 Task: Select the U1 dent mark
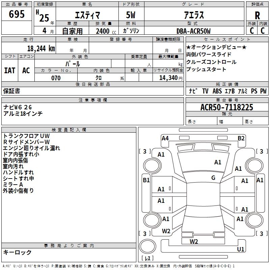point(240,249)
